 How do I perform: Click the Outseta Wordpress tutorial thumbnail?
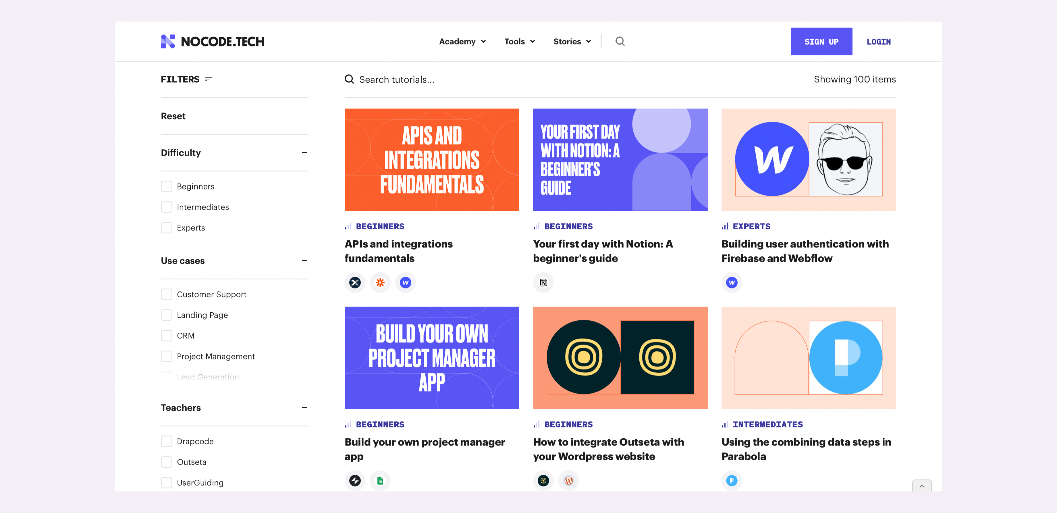coord(620,358)
